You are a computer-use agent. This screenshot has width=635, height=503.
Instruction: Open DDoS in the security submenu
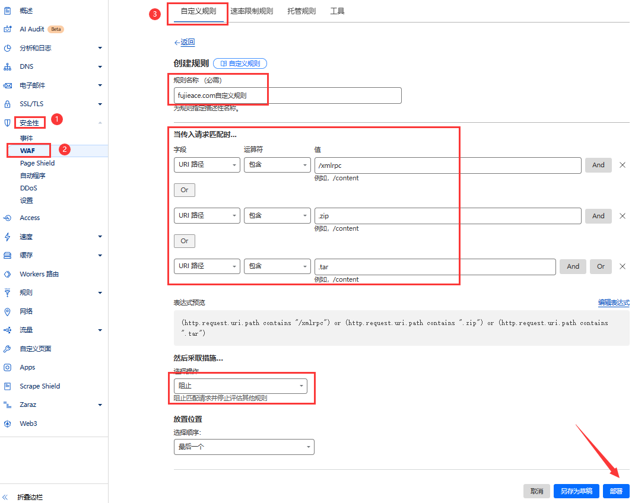pos(28,188)
